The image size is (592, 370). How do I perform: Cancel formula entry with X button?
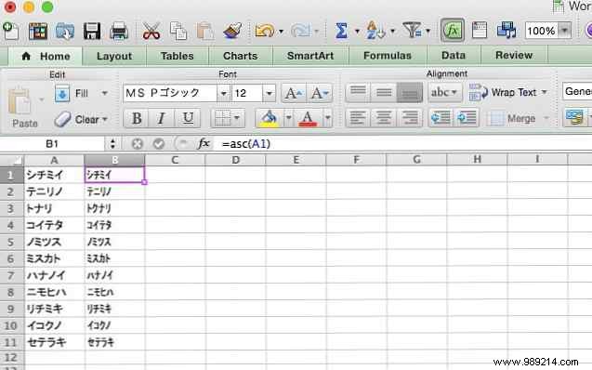(x=137, y=144)
